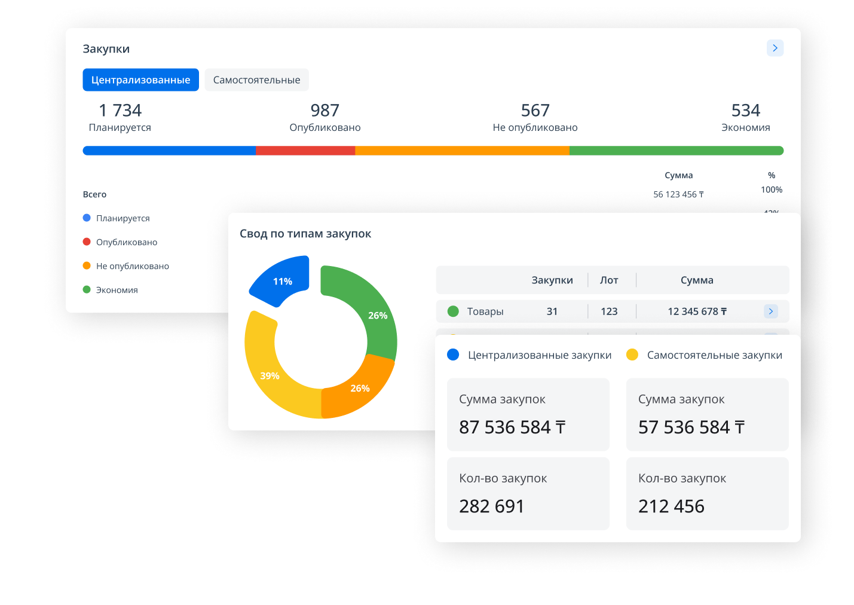854x605 pixels.
Task: Select the Самостоятельные tab
Action: point(256,80)
